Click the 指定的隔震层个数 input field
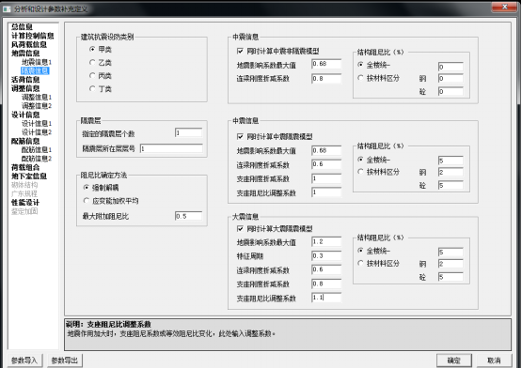This screenshot has width=522, height=368. (x=188, y=132)
